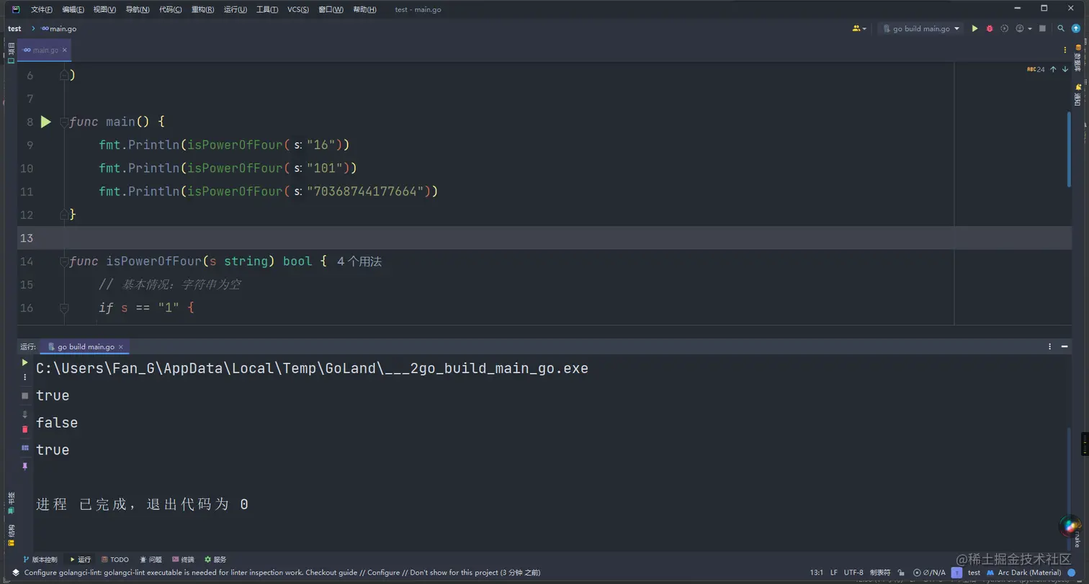Expand the Code With Me dropdown arrow
The height and width of the screenshot is (584, 1089).
pyautogui.click(x=864, y=29)
